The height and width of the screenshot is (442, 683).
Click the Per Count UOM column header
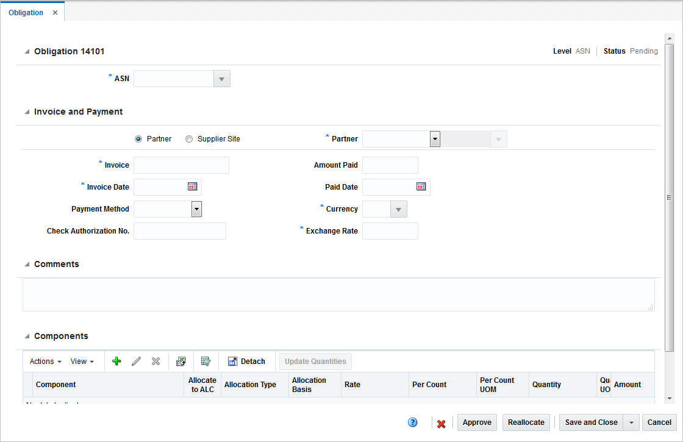click(503, 385)
